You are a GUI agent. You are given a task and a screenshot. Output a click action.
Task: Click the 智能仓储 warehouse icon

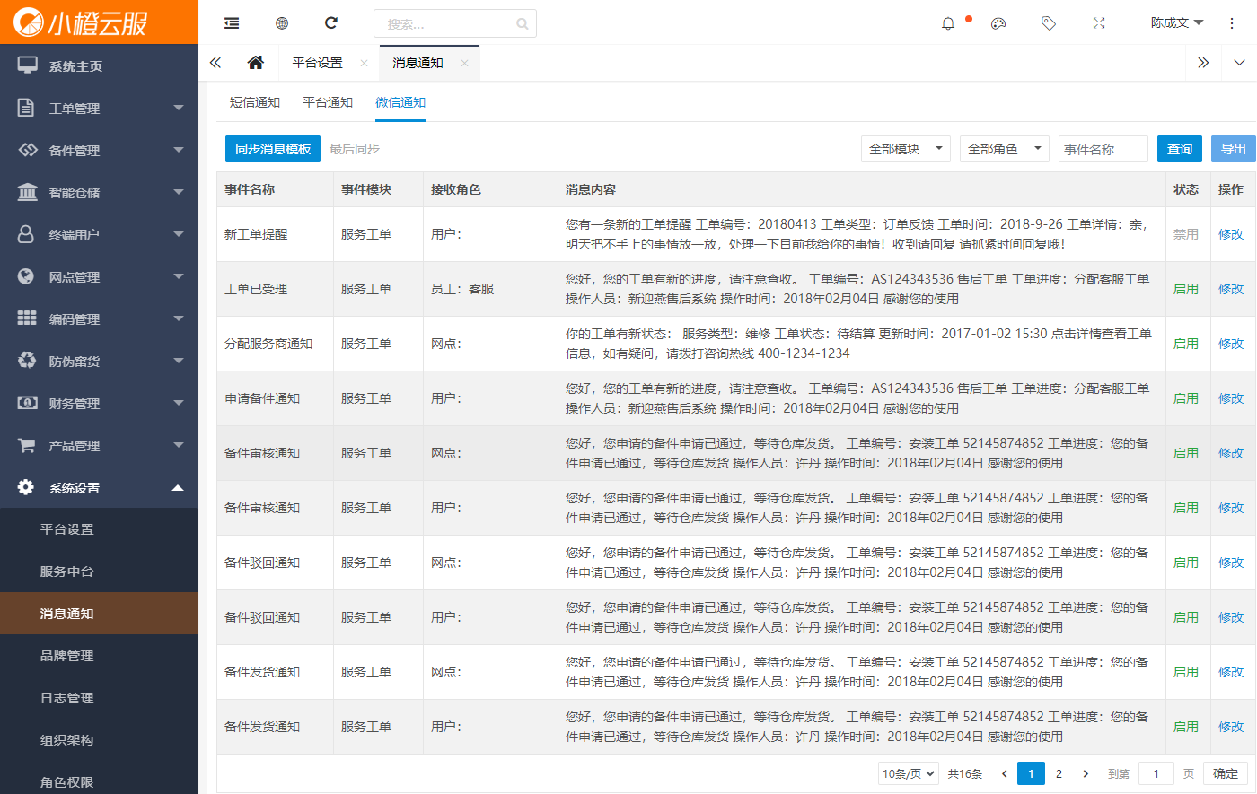(27, 192)
